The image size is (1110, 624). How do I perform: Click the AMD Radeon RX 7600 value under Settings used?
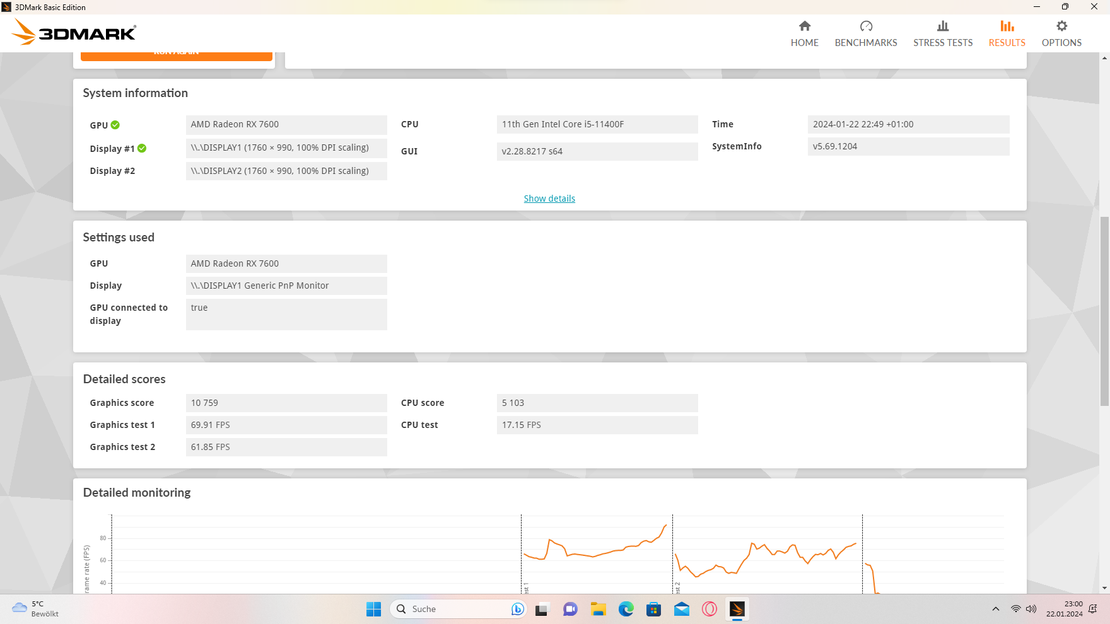pyautogui.click(x=286, y=263)
